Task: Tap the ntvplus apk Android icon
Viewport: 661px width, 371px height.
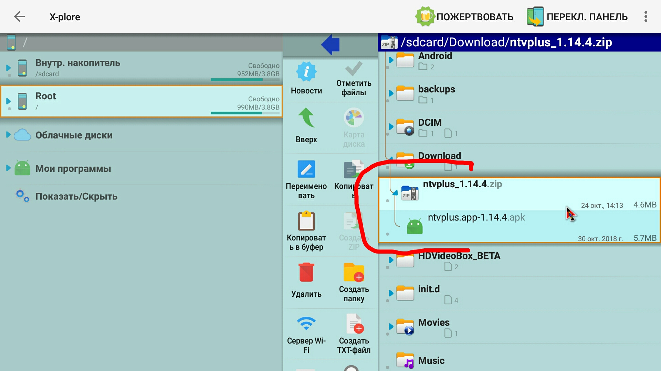Action: pos(415,226)
